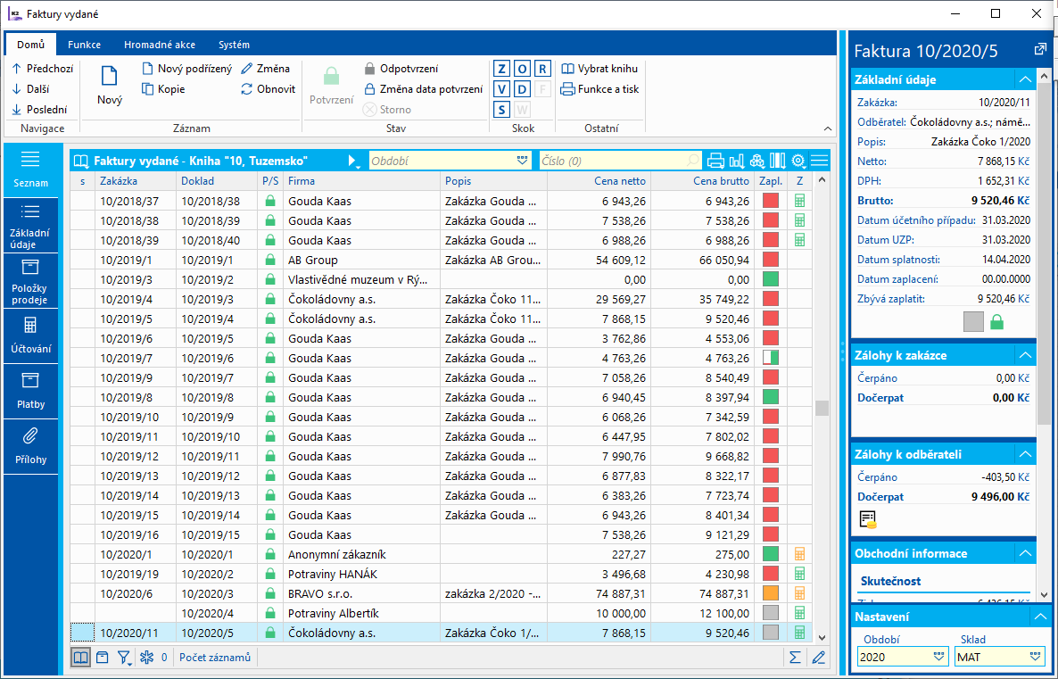Open the Sklad MAT dropdown
The width and height of the screenshot is (1058, 679).
pos(1035,657)
